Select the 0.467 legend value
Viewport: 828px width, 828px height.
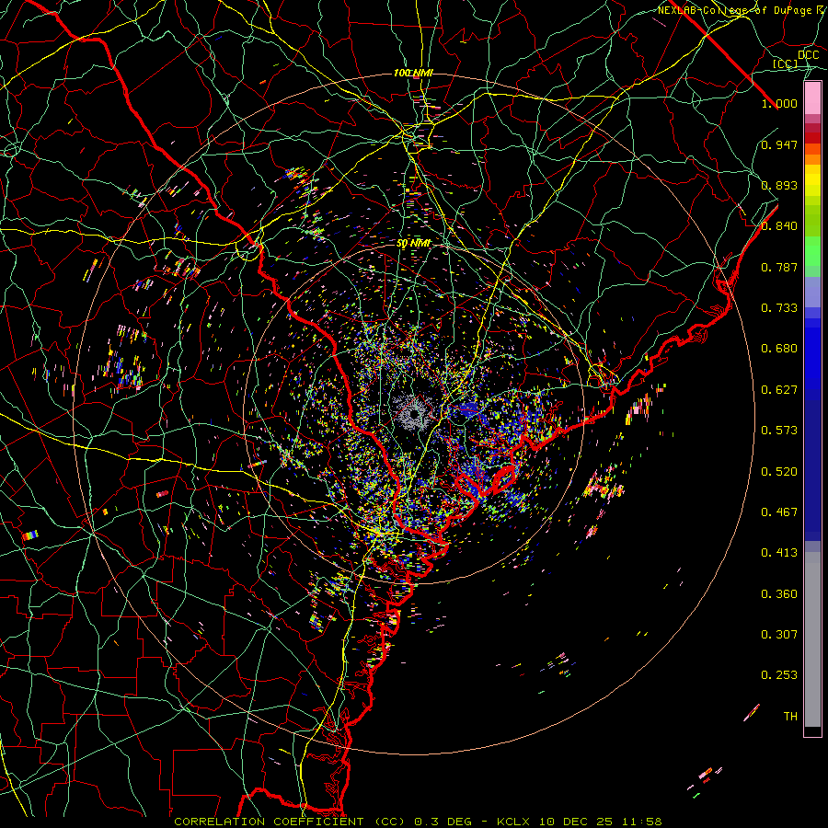click(x=779, y=512)
